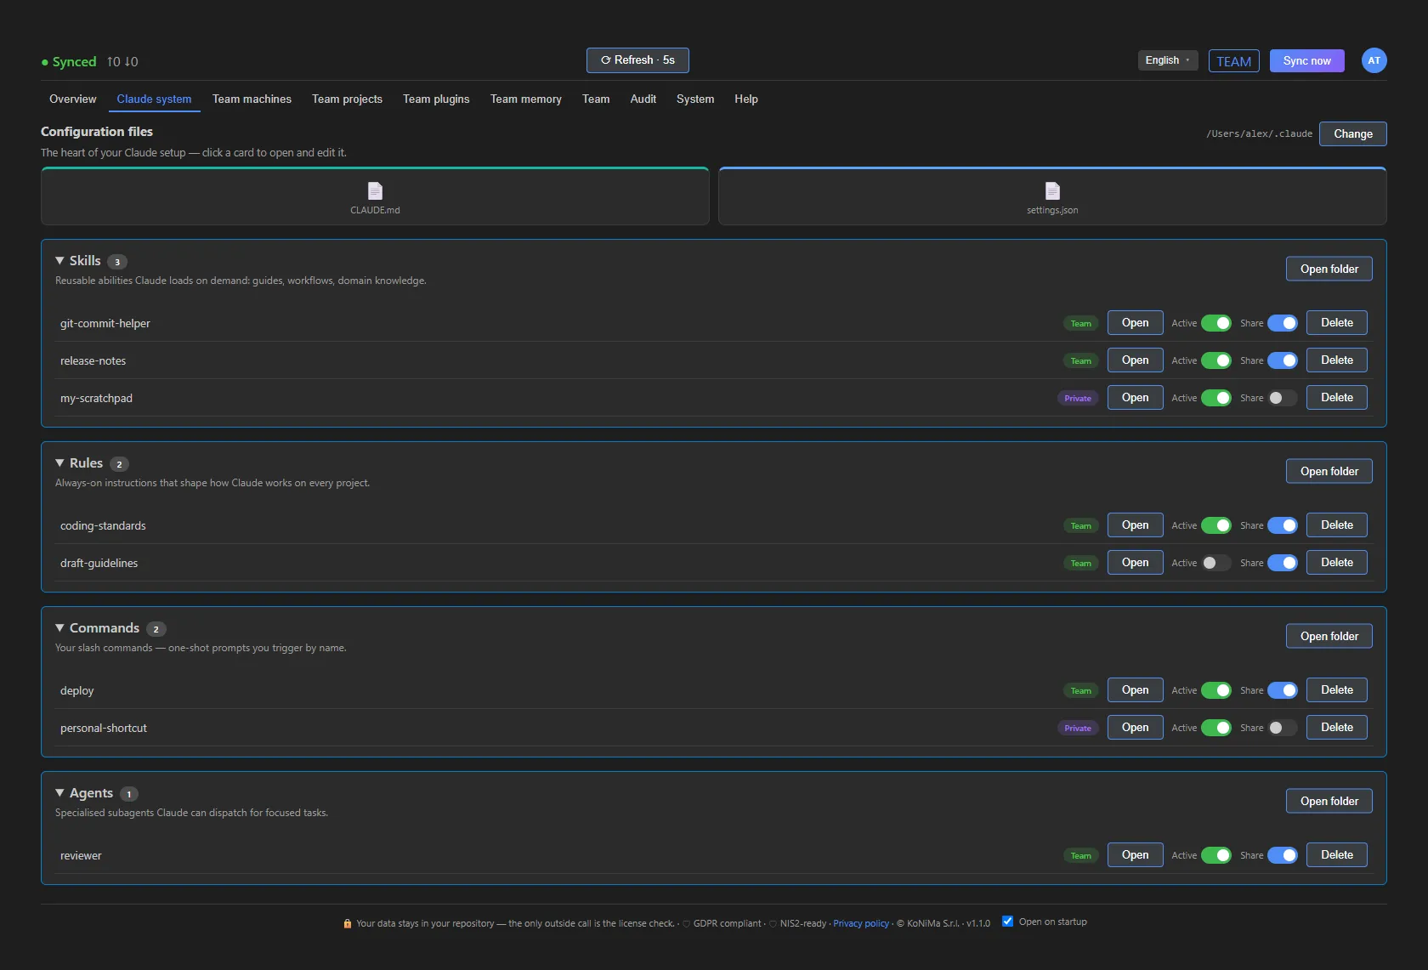The width and height of the screenshot is (1428, 970).
Task: Toggle Active for reviewer agent
Action: [1216, 855]
